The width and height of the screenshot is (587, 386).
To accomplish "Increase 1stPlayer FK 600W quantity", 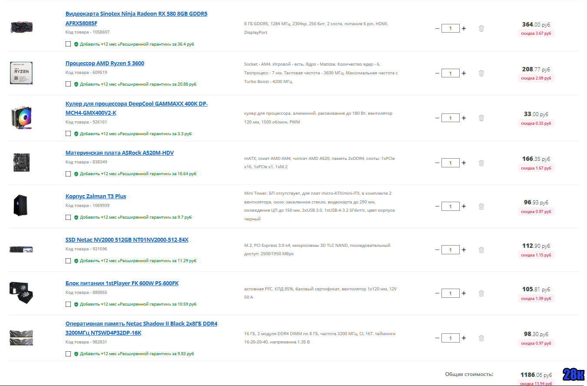I will pyautogui.click(x=464, y=293).
